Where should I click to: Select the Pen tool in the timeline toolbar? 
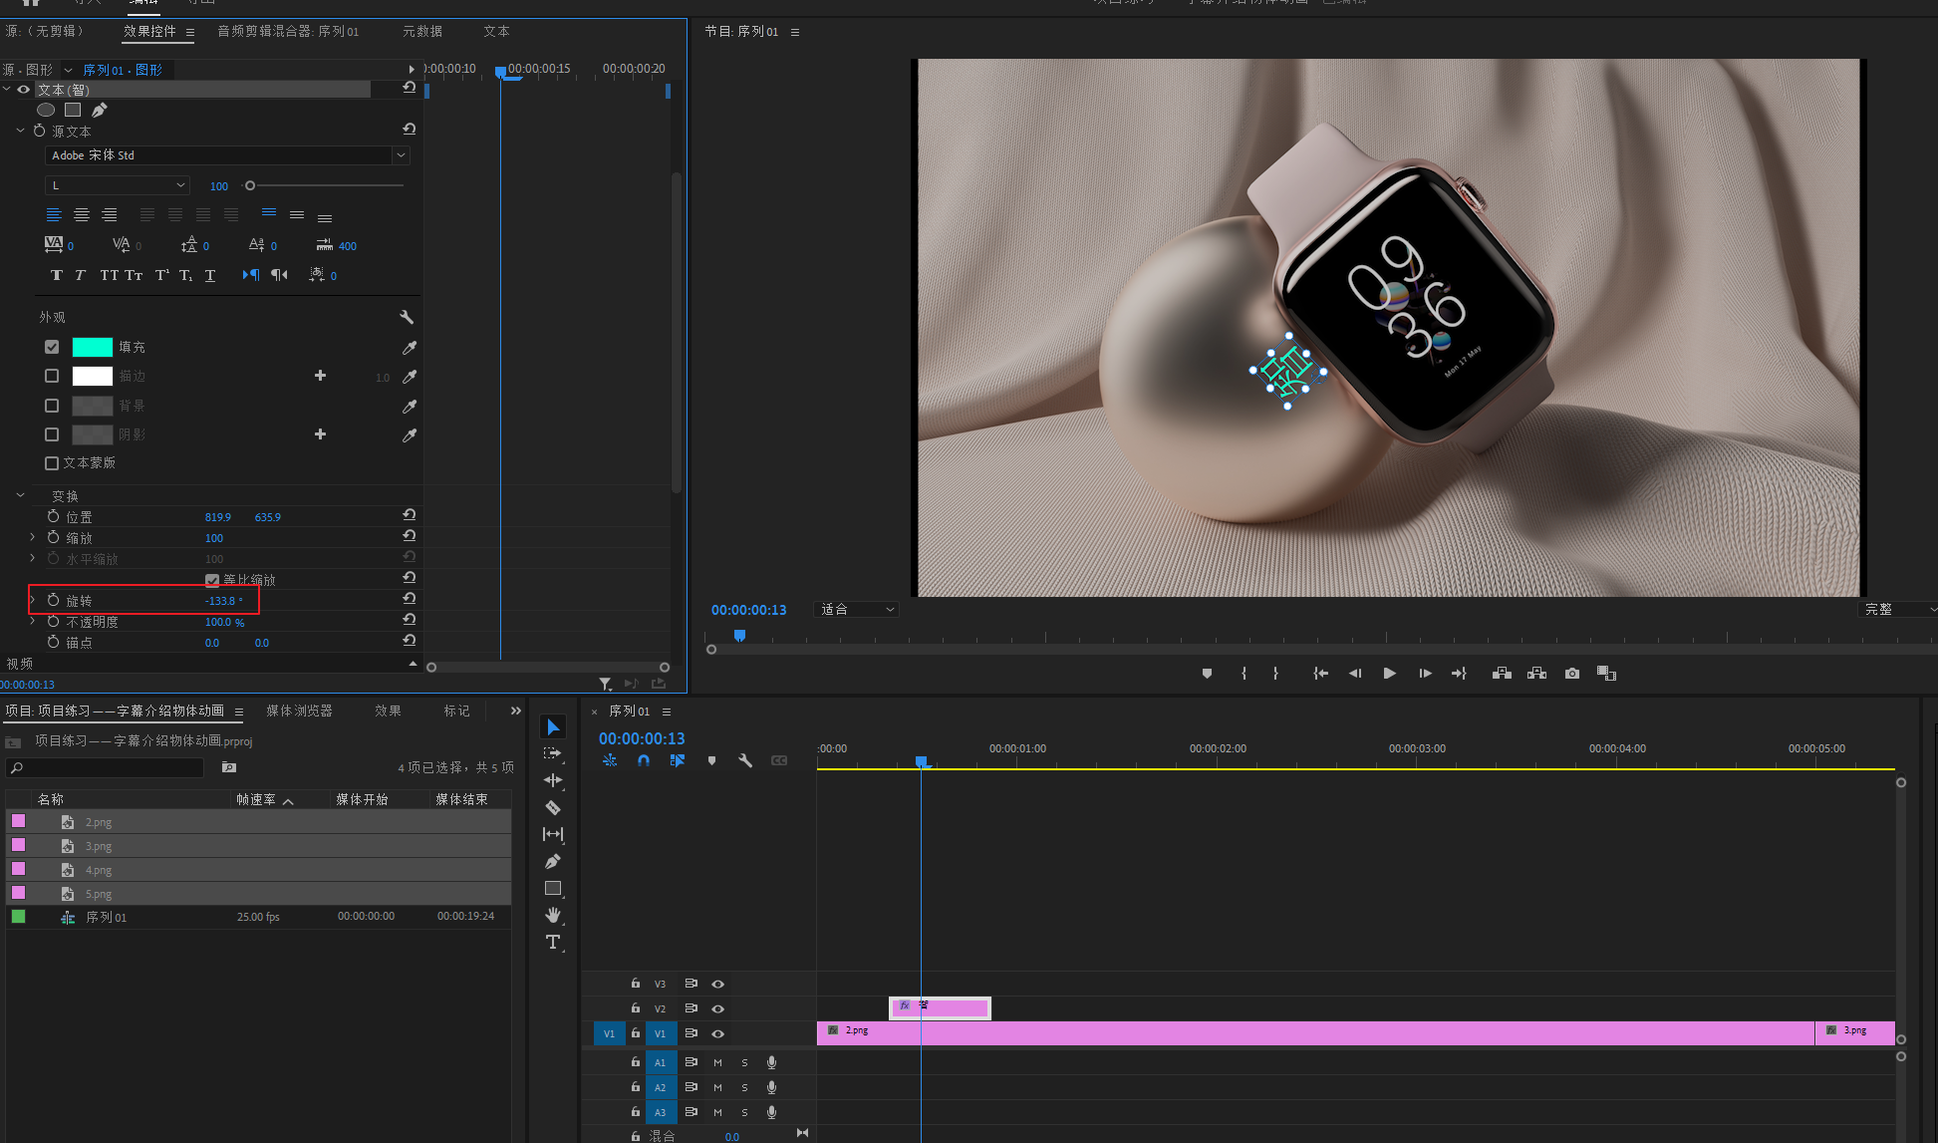[553, 861]
